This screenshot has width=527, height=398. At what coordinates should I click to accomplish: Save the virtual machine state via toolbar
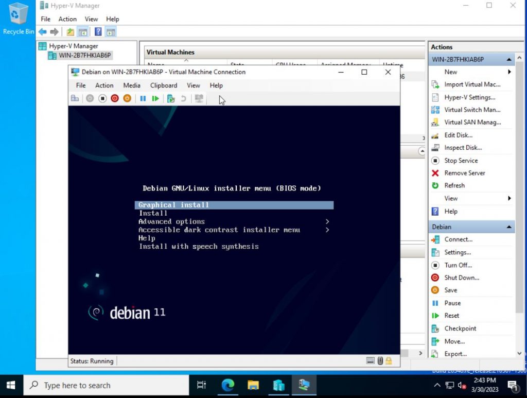[x=127, y=98]
